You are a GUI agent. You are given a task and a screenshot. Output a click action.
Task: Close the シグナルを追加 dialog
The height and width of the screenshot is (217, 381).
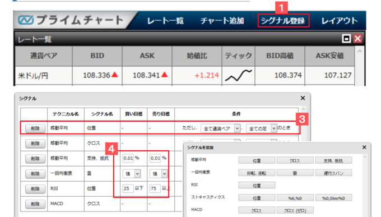364,147
